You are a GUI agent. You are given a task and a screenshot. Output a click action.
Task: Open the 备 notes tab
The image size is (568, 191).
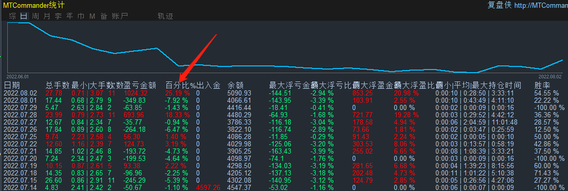click(104, 16)
